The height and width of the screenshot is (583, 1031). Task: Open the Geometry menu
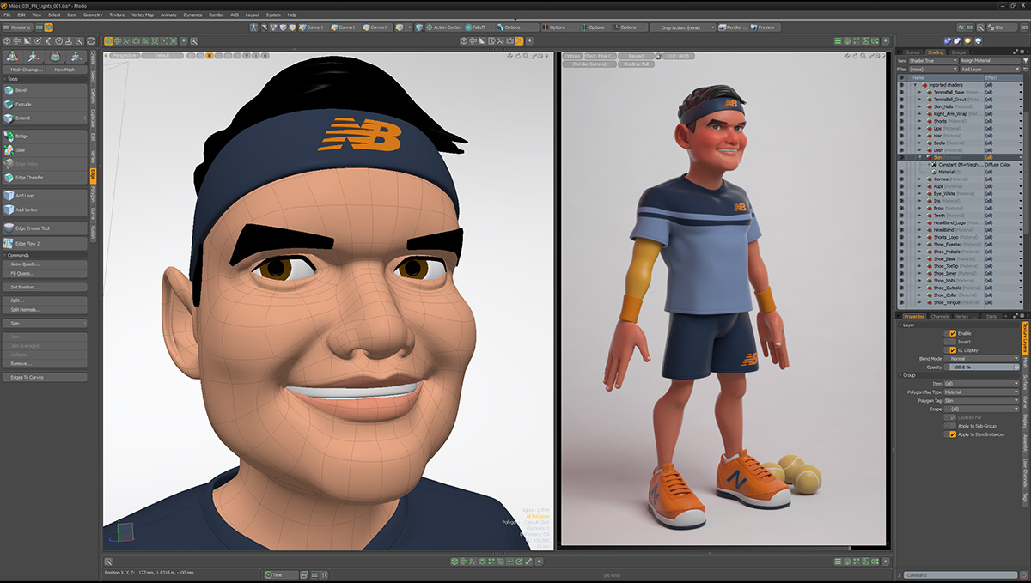(93, 15)
